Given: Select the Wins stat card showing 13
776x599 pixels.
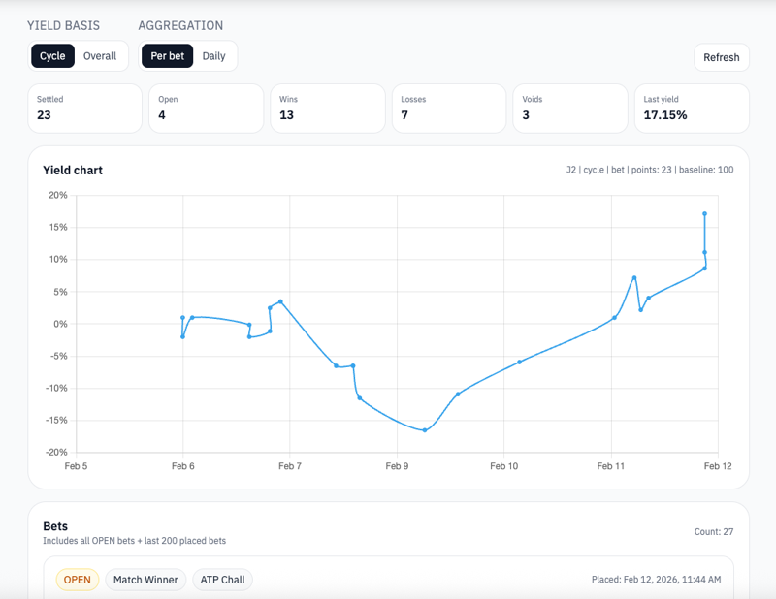Looking at the screenshot, I should [x=328, y=108].
